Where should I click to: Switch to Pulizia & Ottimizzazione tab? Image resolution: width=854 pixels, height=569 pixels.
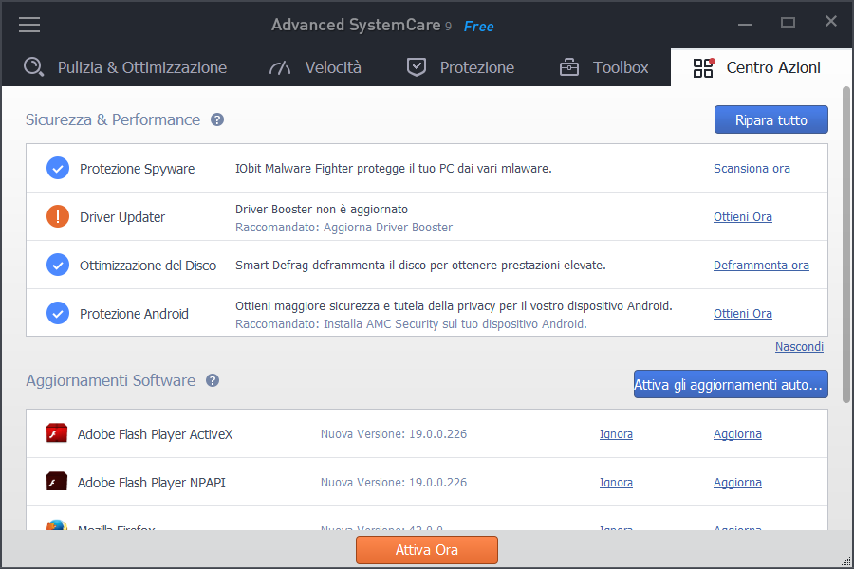tap(125, 67)
